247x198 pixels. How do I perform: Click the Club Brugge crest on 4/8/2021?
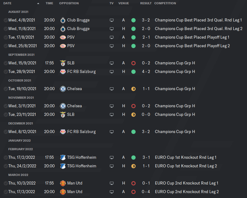pyautogui.click(x=63, y=20)
